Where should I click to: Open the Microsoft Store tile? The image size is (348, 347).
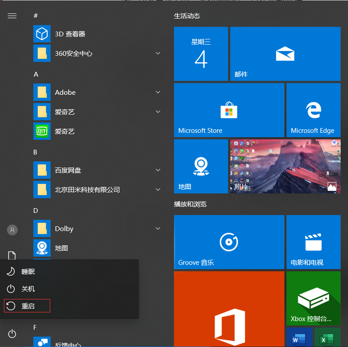point(229,110)
